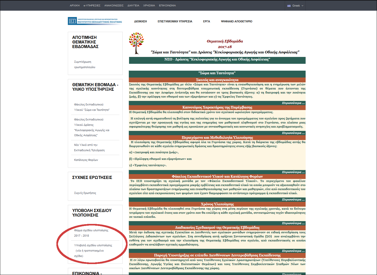Expand Περισσότερα under Σκοπός και αναγκαιότητα
Screen dimensions: 377x275
tap(293, 103)
